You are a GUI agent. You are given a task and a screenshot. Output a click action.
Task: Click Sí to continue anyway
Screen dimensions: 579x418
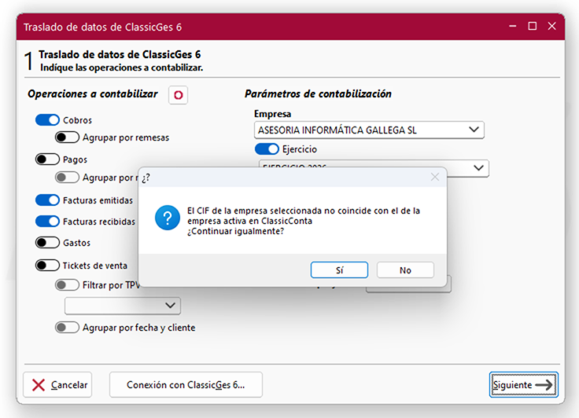pyautogui.click(x=339, y=269)
